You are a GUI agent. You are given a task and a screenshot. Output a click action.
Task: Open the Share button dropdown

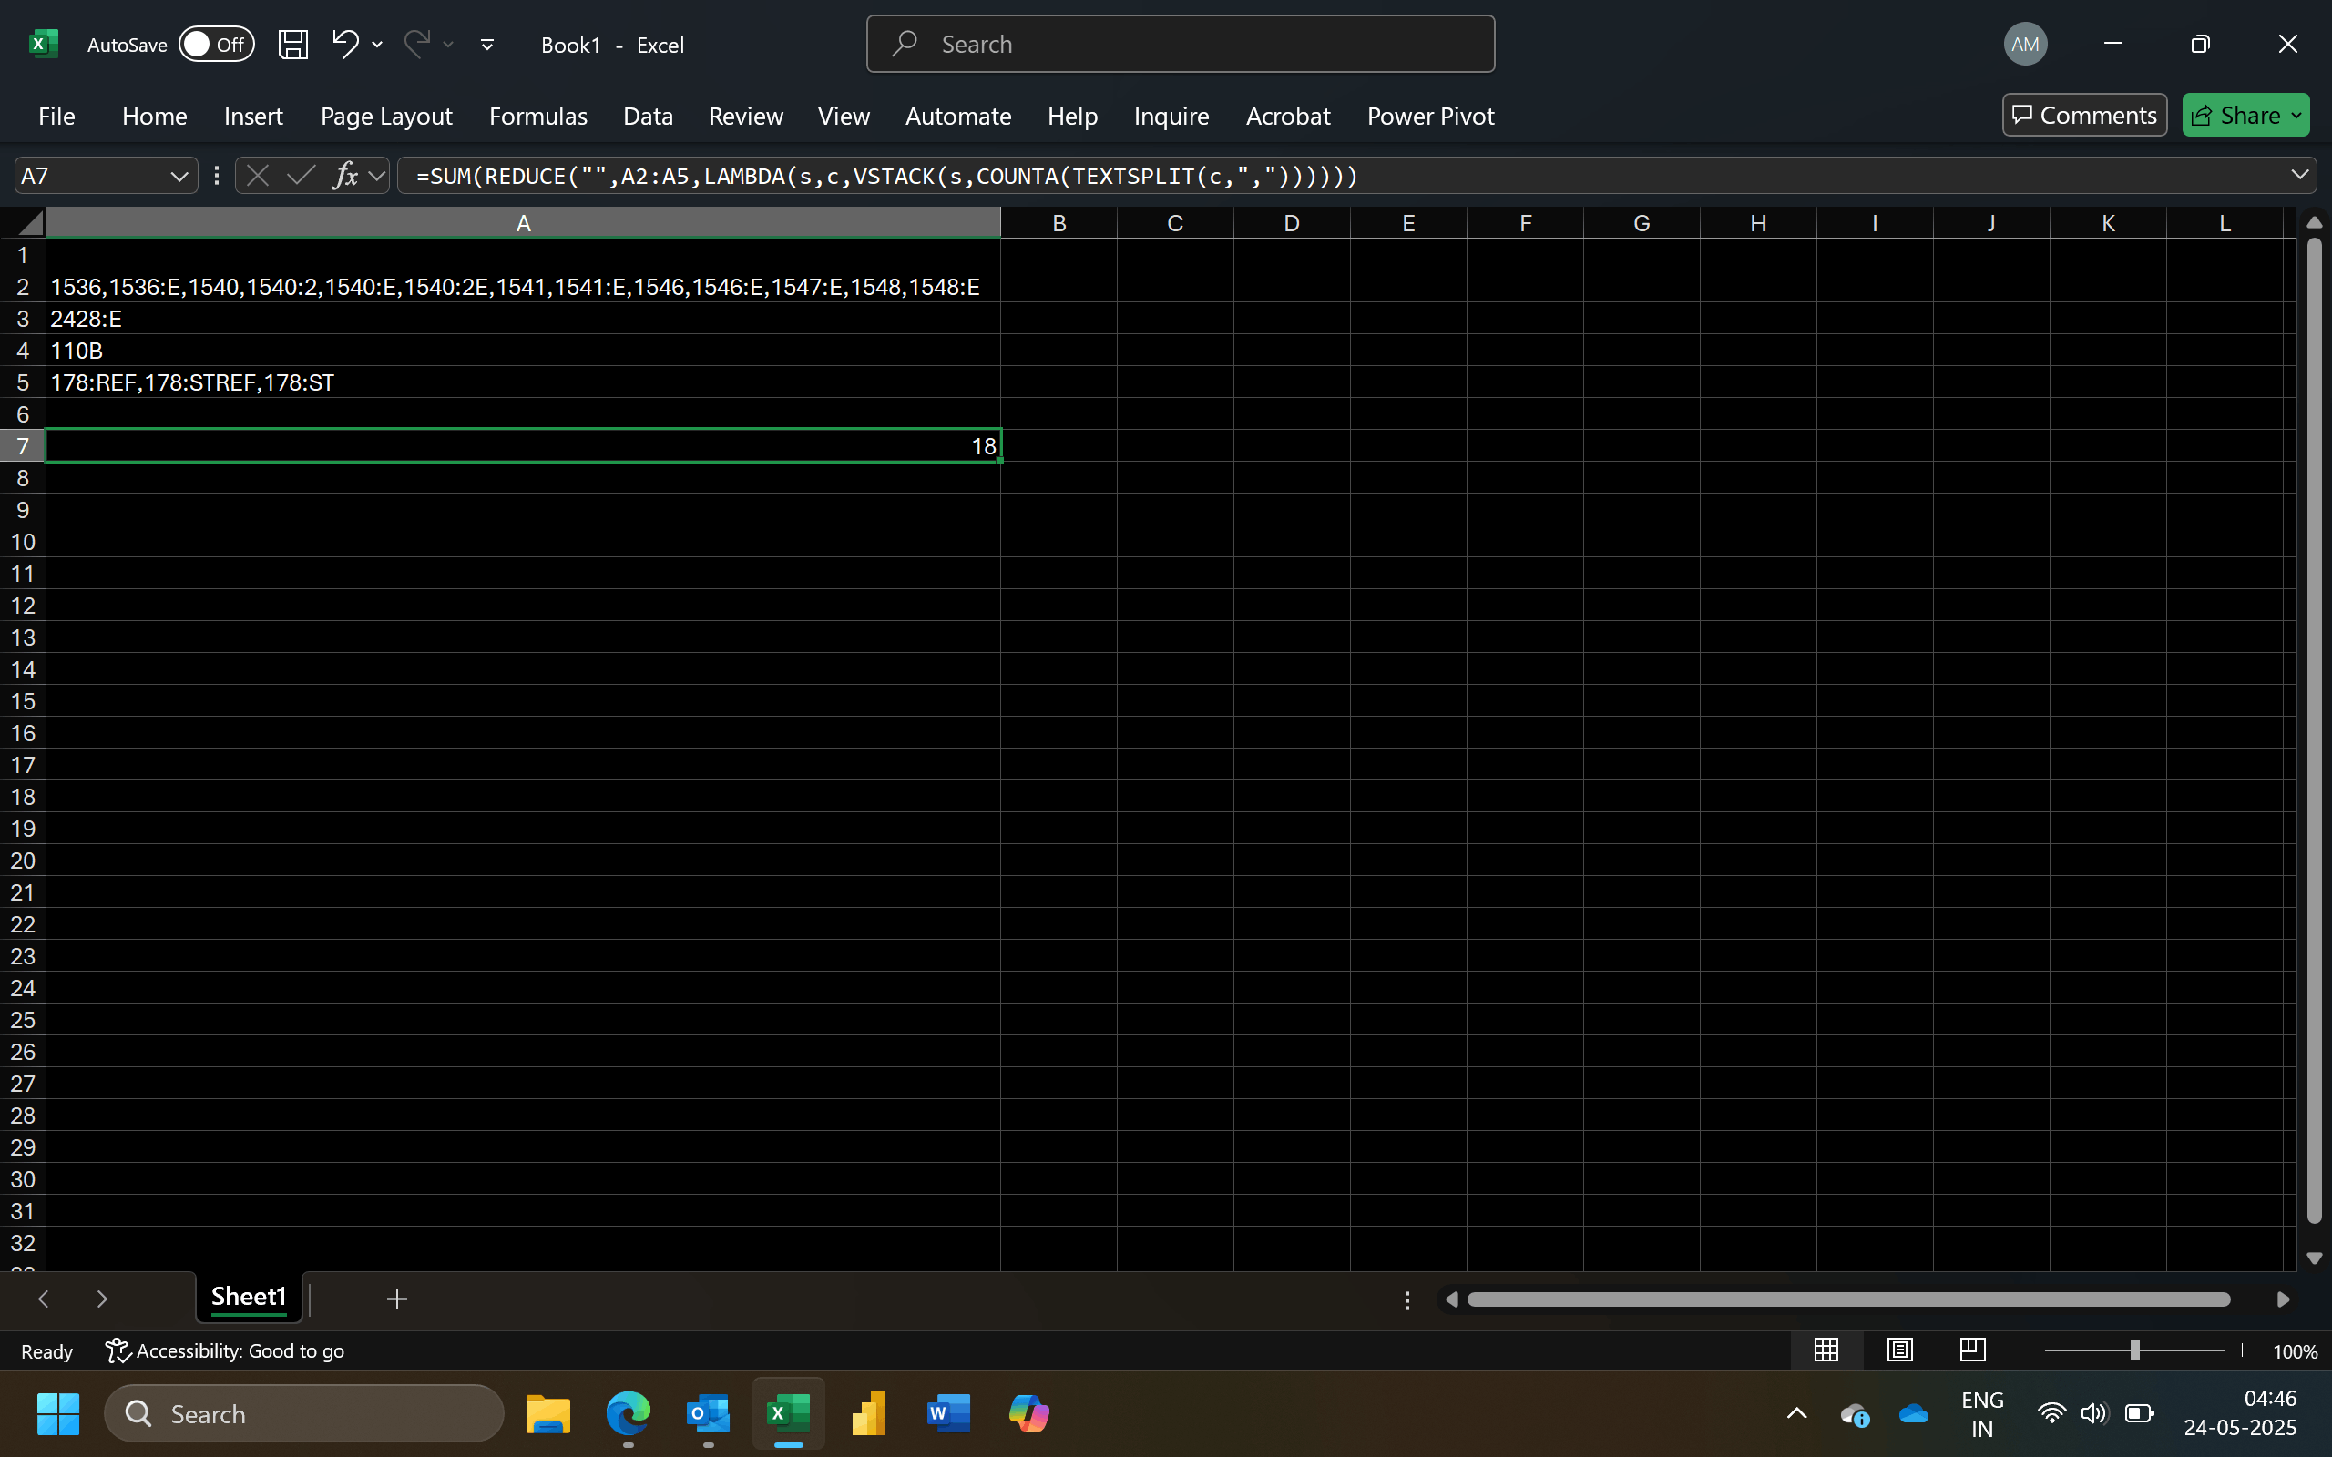[x=2296, y=116]
